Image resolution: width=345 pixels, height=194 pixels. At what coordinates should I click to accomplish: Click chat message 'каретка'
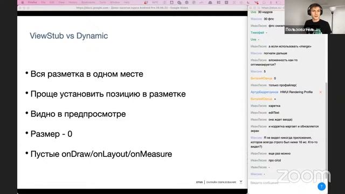274,106
